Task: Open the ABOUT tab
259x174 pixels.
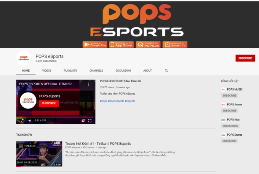Action: point(147,71)
